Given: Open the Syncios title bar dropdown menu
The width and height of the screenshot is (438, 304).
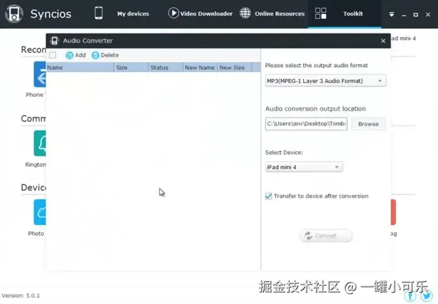Looking at the screenshot, I should click(x=392, y=14).
